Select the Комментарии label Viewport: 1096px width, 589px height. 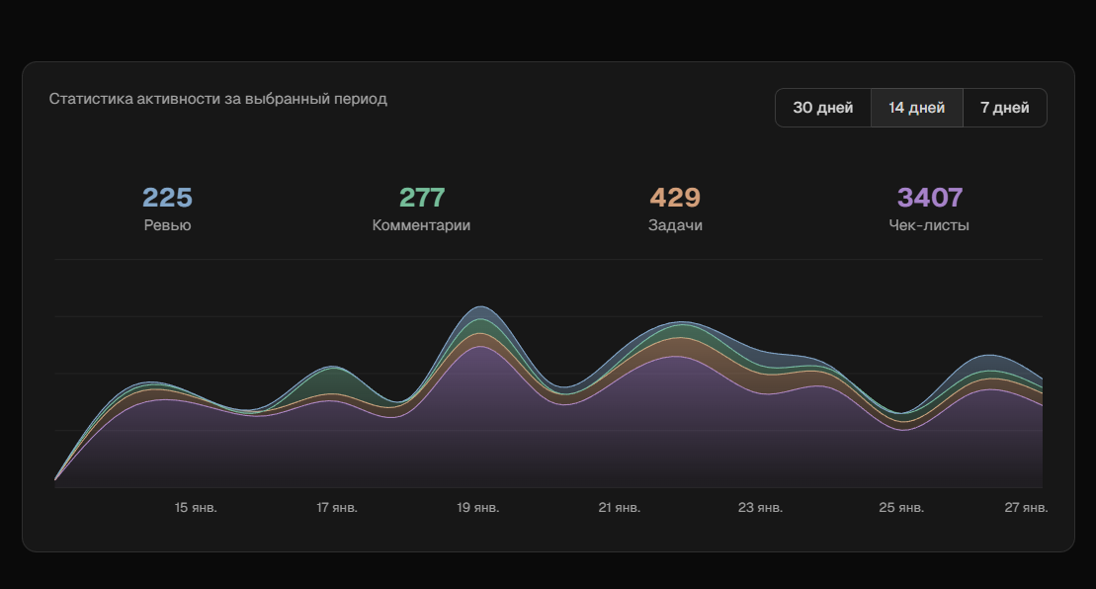(421, 225)
